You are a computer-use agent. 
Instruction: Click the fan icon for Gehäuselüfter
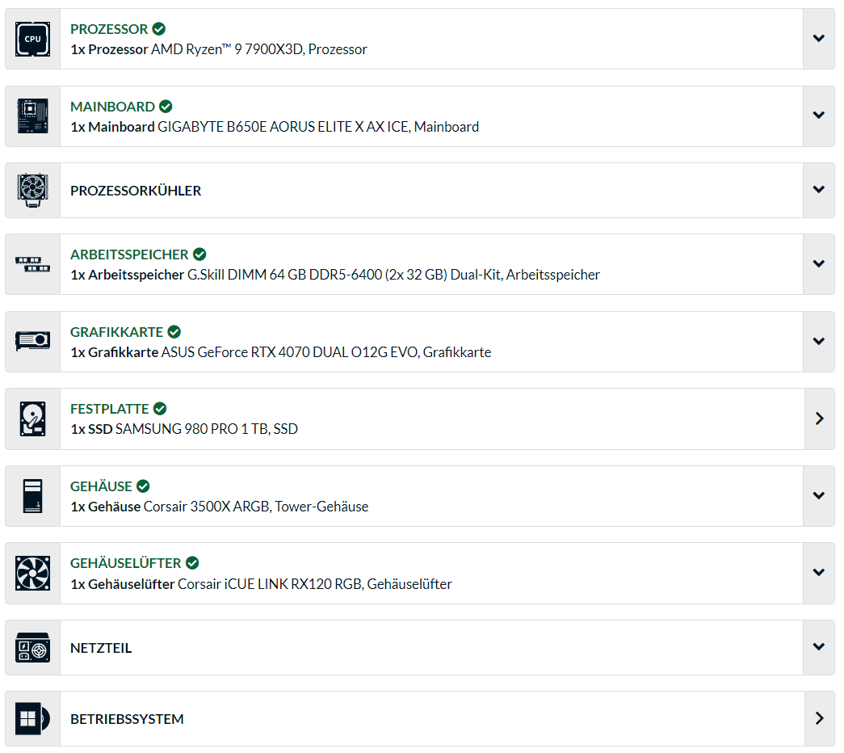[33, 573]
